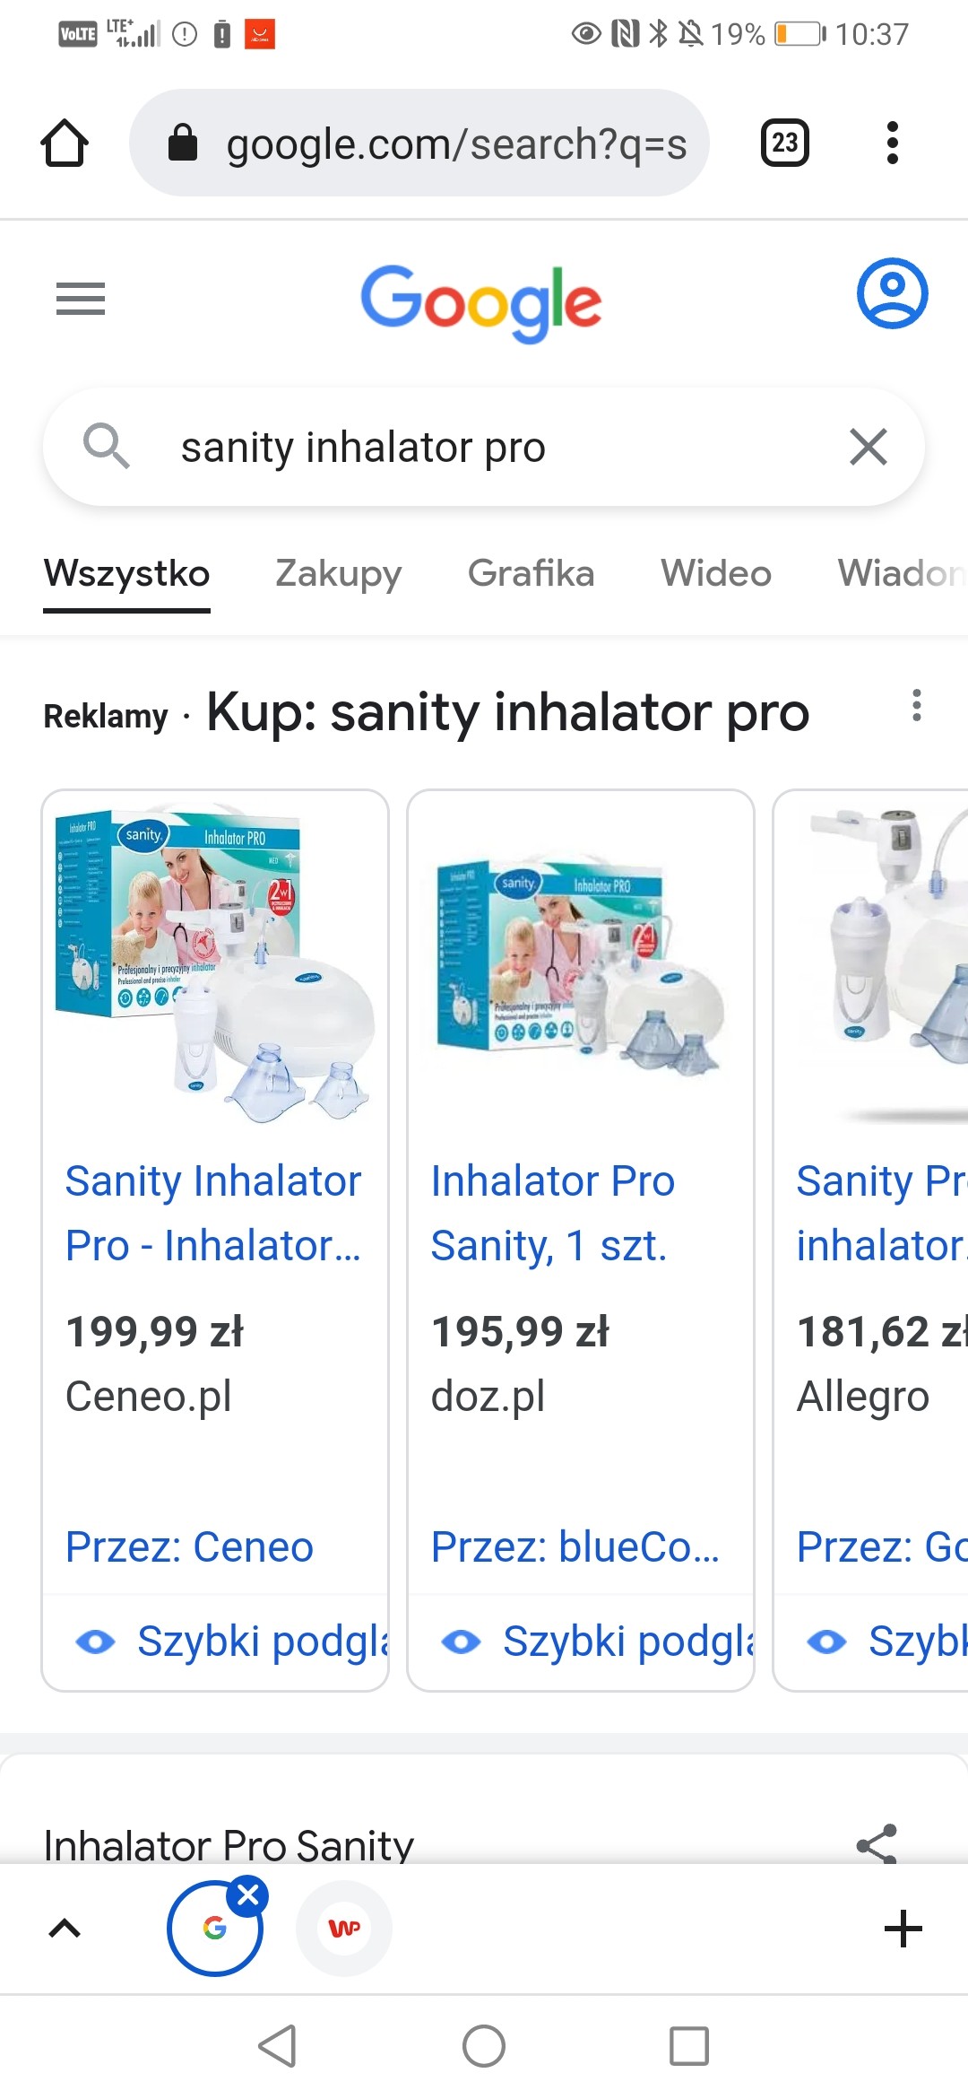Viewport: 968px width, 2099px height.
Task: Add a new tab with plus icon
Action: click(903, 1929)
